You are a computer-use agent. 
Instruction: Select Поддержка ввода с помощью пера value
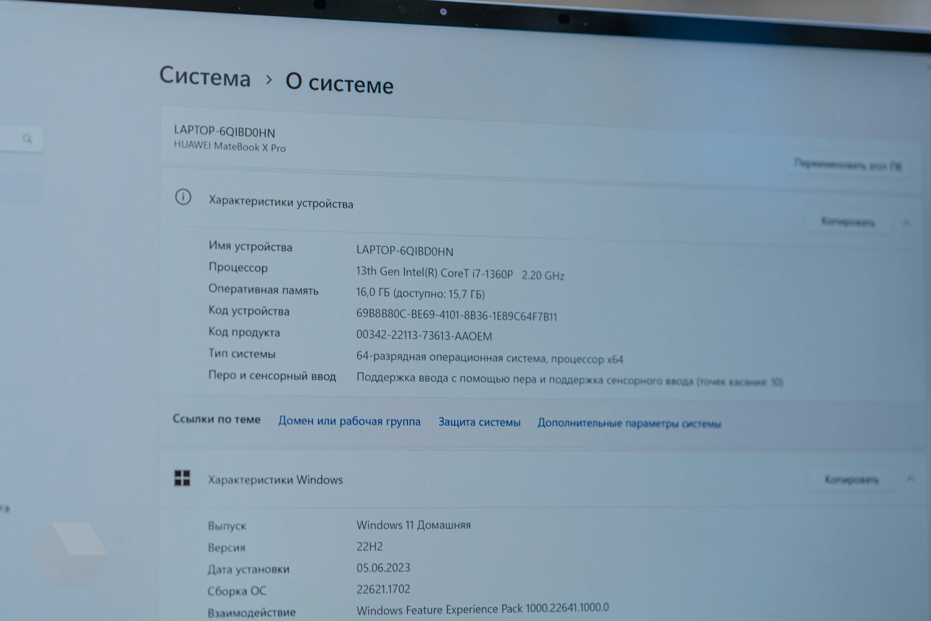click(569, 379)
